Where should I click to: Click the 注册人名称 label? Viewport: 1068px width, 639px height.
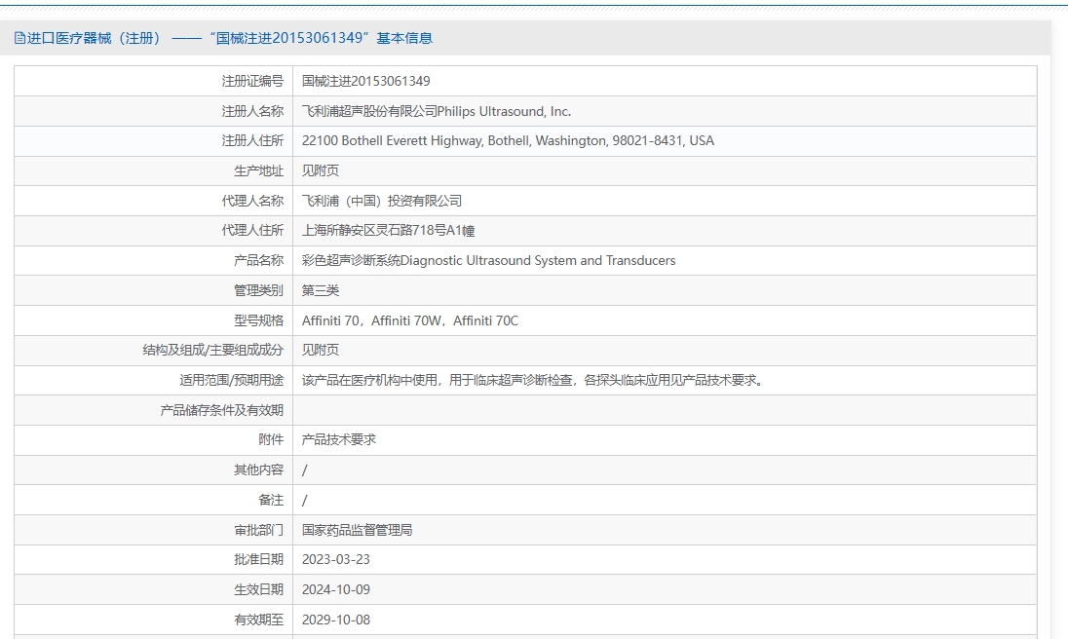[x=252, y=111]
